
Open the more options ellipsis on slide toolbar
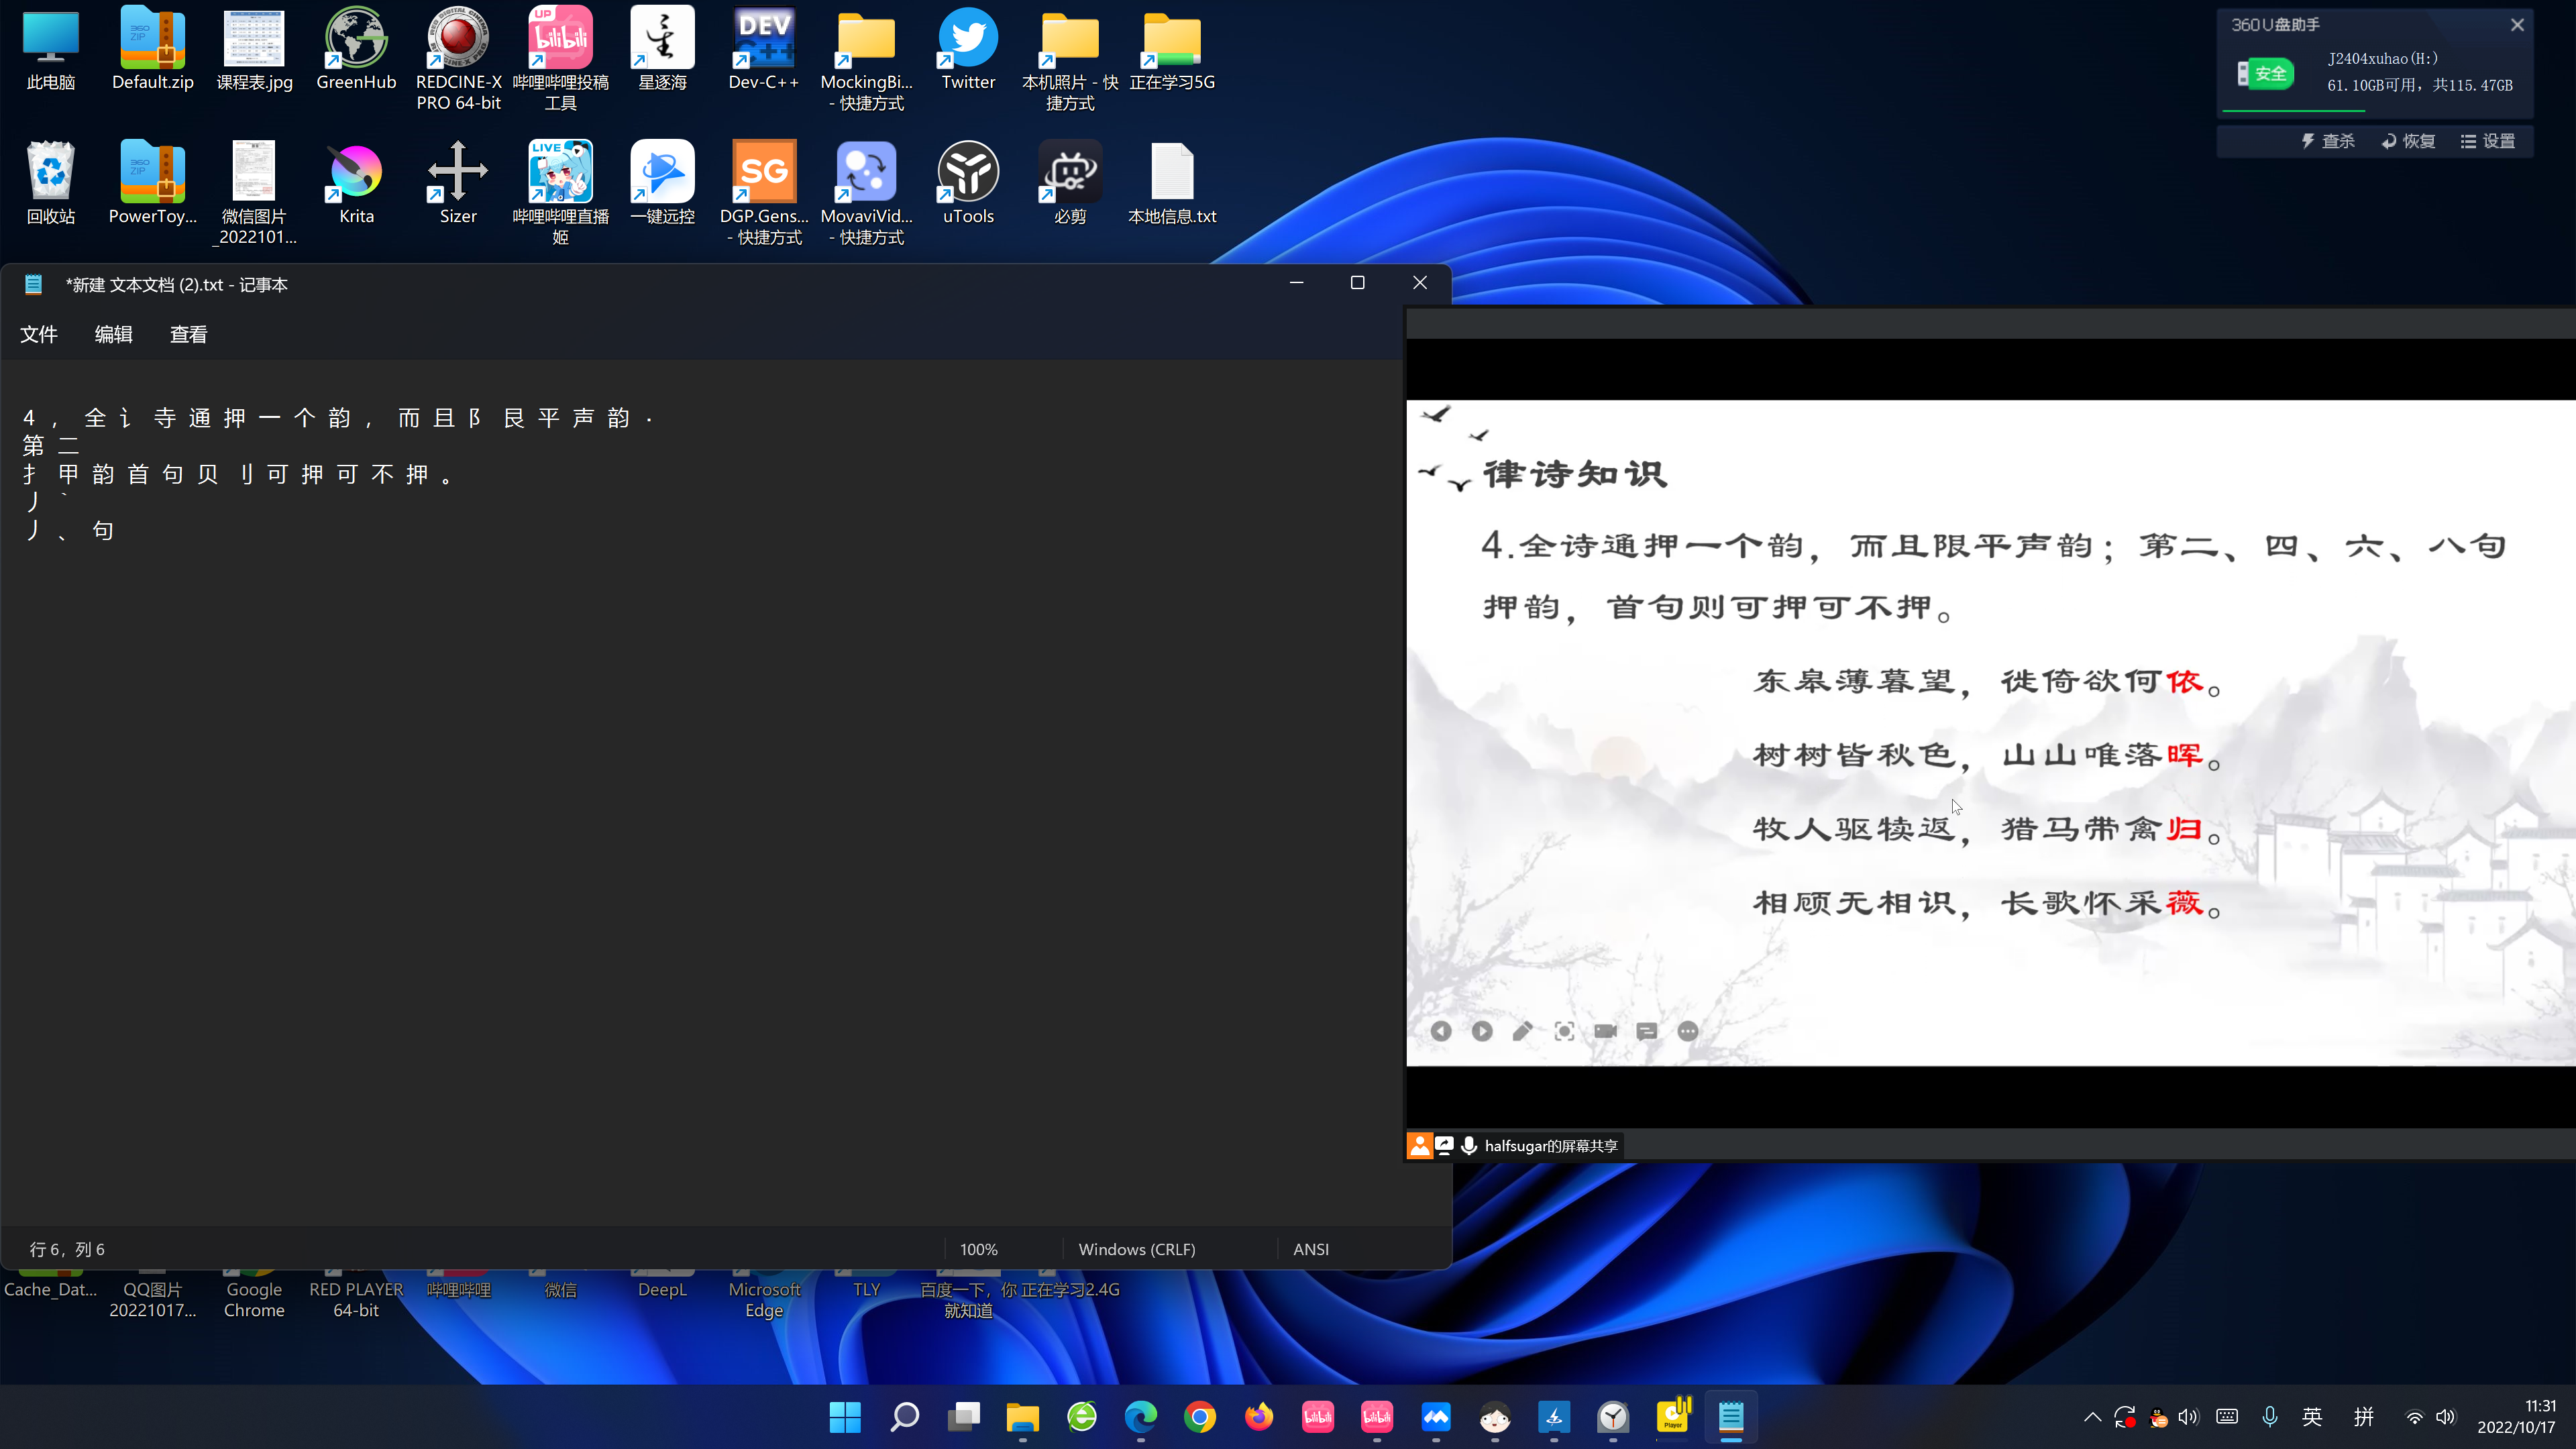click(1688, 1031)
